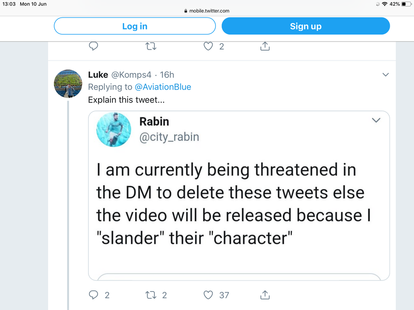Open the @Komps4 handle

pos(131,75)
